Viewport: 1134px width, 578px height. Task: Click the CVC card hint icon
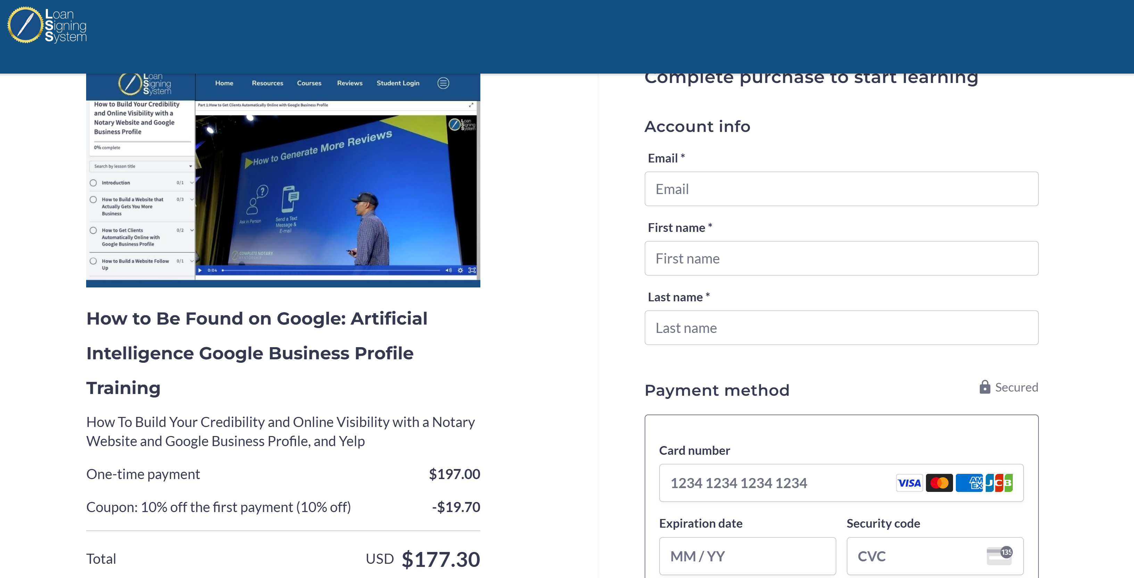[999, 555]
